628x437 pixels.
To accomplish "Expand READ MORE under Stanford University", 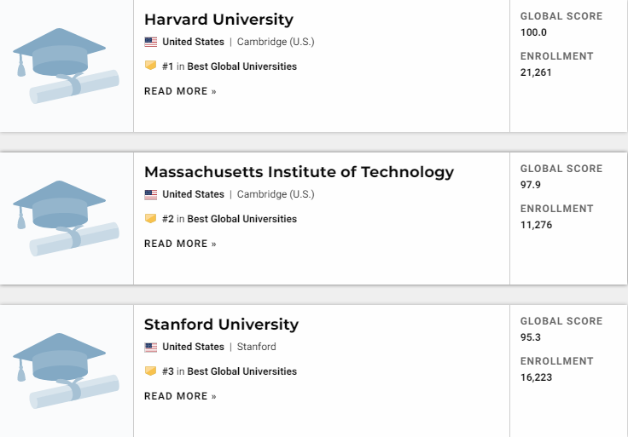I will coord(180,396).
